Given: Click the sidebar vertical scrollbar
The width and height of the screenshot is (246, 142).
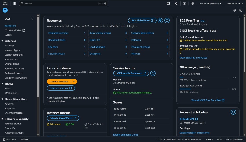Looking at the screenshot, I should (x=38, y=57).
